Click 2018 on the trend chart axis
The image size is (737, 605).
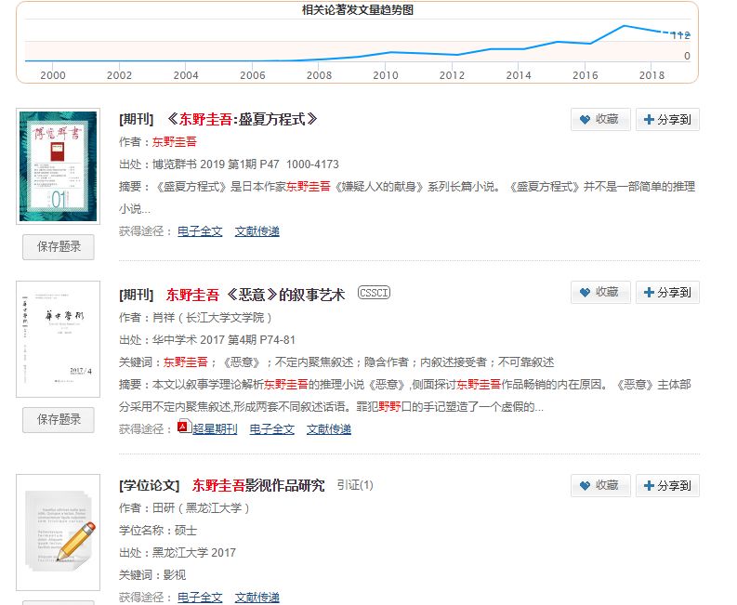click(x=651, y=75)
